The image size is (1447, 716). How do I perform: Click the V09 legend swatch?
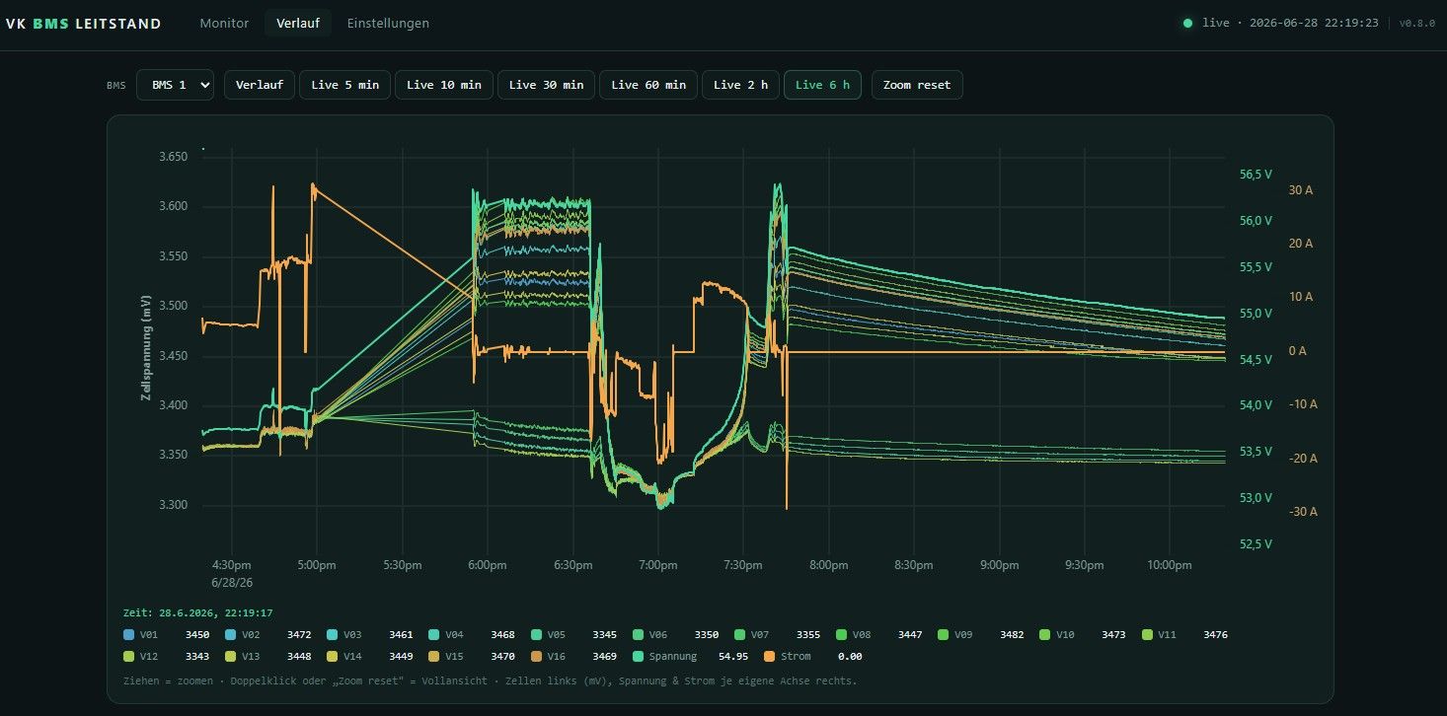click(943, 635)
